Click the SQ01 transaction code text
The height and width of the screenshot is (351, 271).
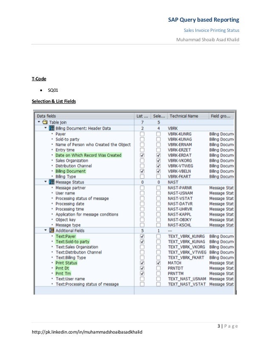pyautogui.click(x=53, y=90)
